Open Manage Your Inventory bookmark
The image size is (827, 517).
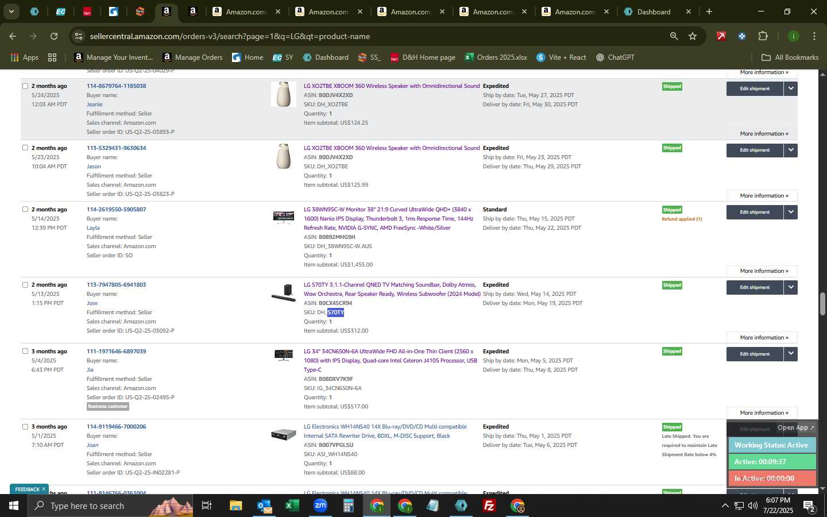[x=114, y=57]
